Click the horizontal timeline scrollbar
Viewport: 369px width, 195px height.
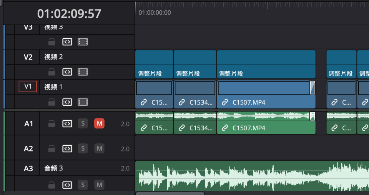[x=169, y=193]
